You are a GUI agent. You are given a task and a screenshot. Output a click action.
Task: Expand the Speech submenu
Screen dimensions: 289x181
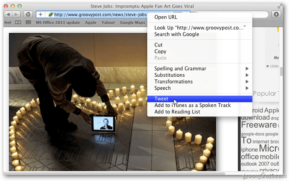[200, 88]
